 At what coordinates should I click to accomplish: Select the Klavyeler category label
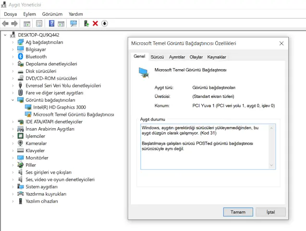pyautogui.click(x=35, y=151)
